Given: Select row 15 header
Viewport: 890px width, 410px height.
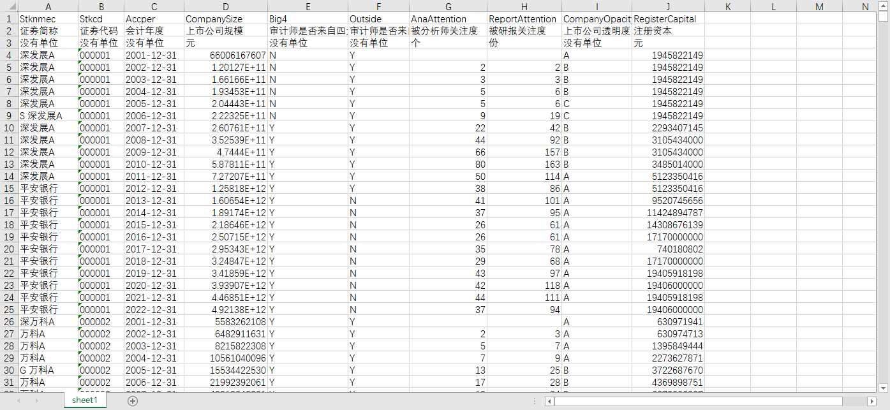Looking at the screenshot, I should tap(8, 189).
